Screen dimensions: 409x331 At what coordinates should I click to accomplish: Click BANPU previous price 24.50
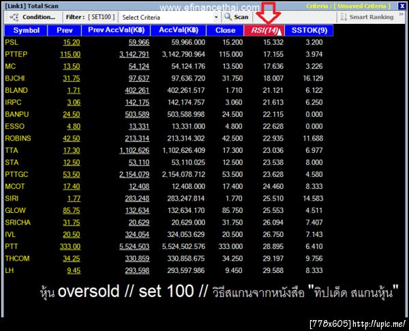tap(72, 115)
